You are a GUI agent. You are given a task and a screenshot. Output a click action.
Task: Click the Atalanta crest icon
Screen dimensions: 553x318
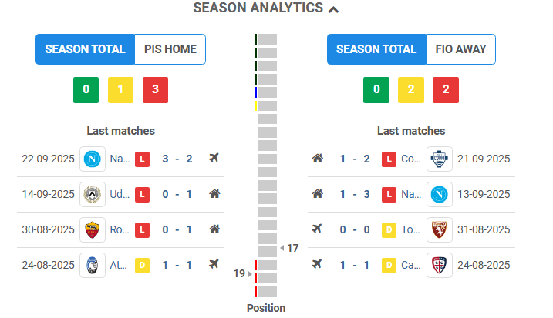pyautogui.click(x=93, y=265)
